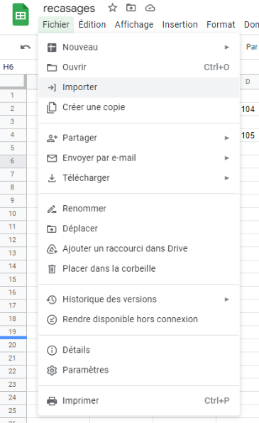Click the select-all corner box
Screen dimensions: 259x423
tap(13, 82)
